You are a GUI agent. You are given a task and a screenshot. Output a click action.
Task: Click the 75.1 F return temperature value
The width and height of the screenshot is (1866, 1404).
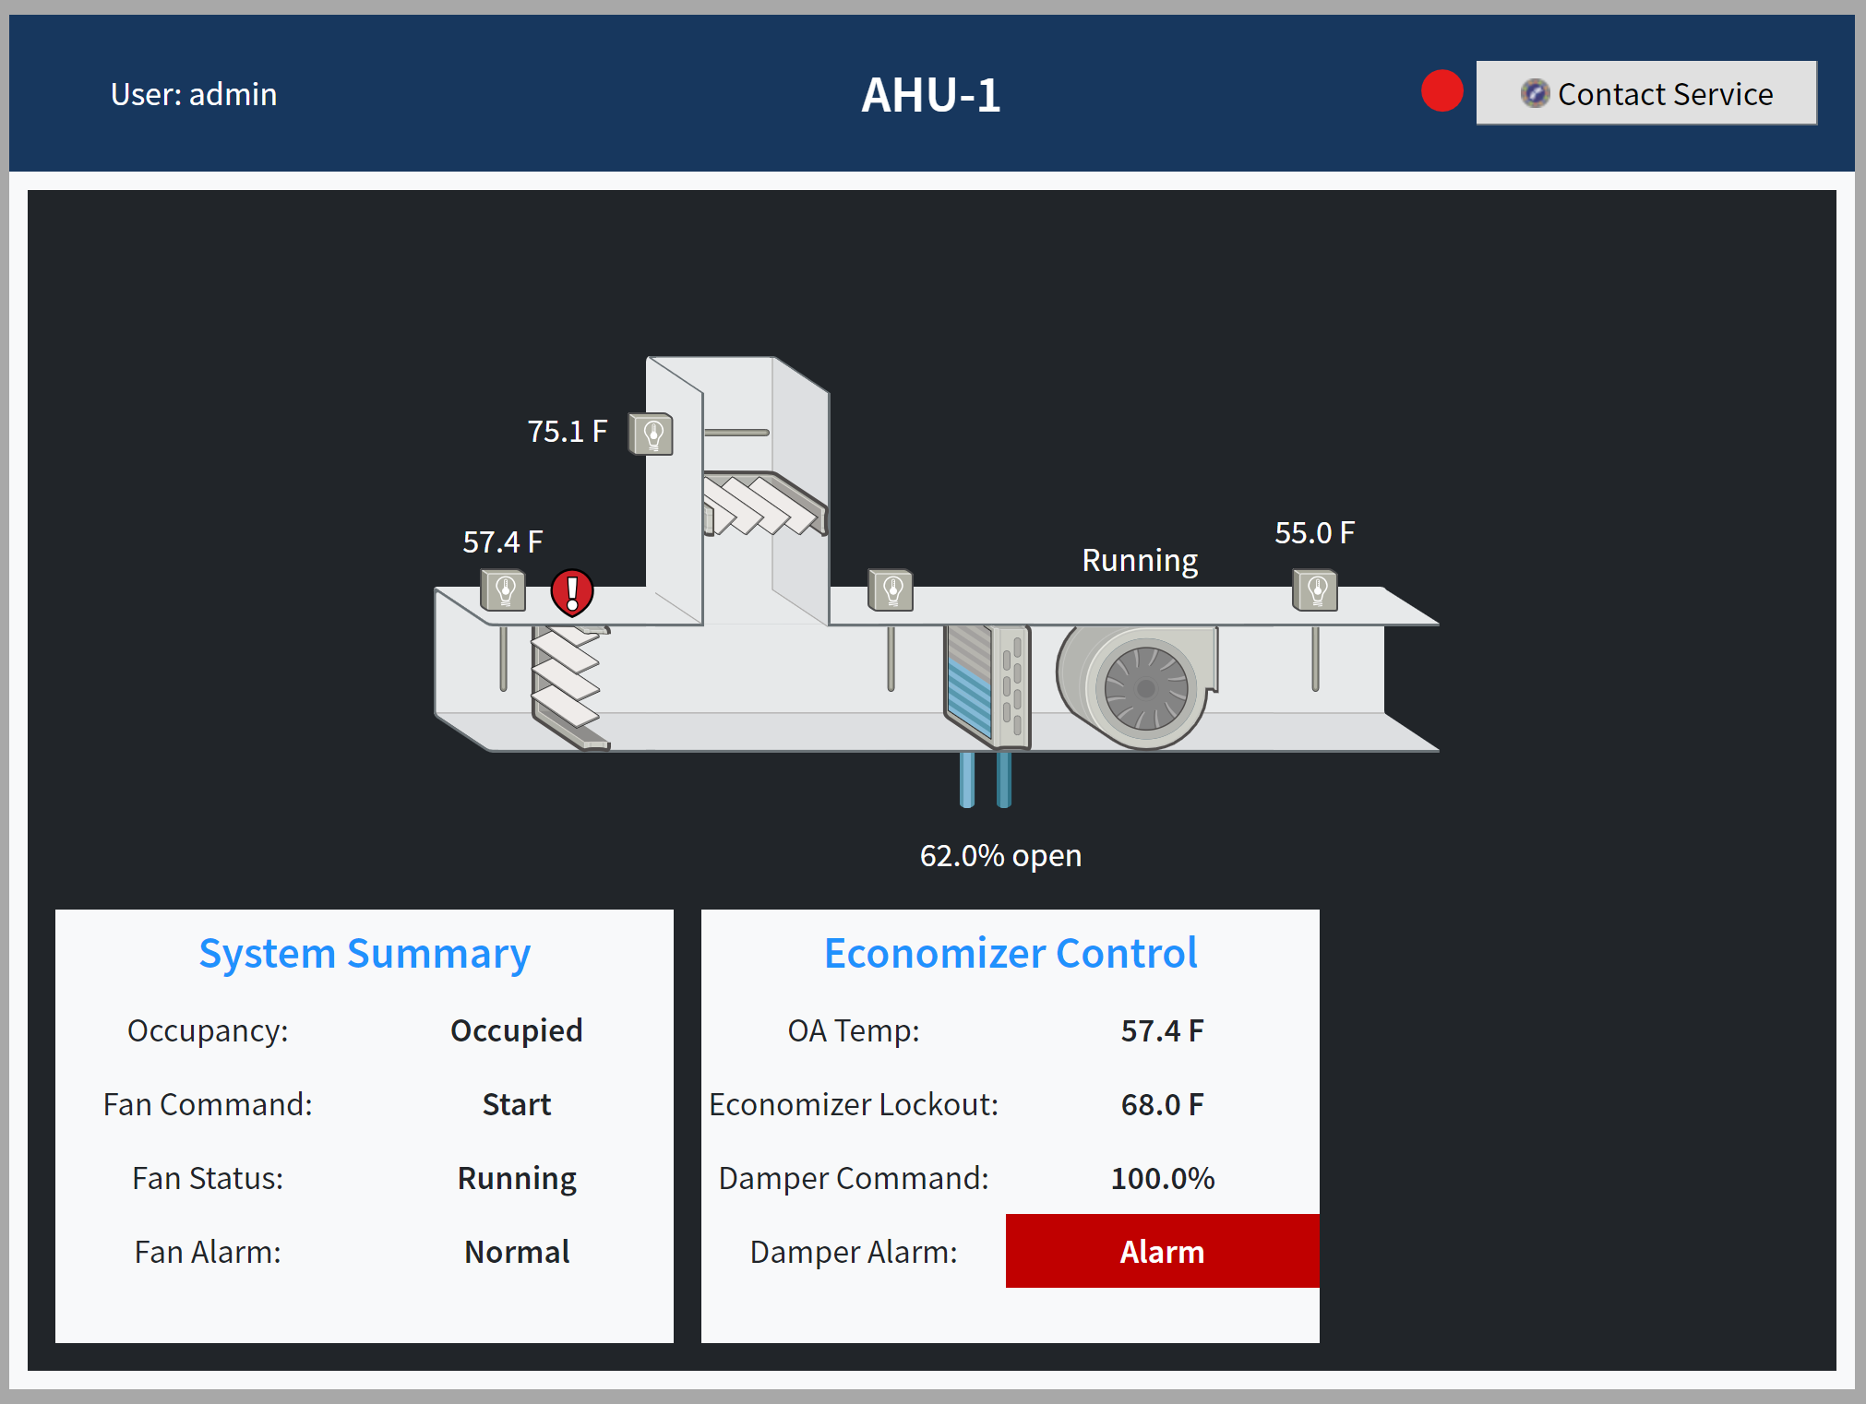click(567, 431)
